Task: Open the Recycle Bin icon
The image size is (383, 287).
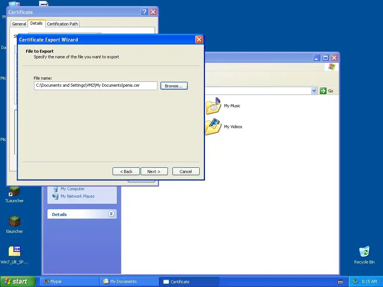Action: coord(364,251)
